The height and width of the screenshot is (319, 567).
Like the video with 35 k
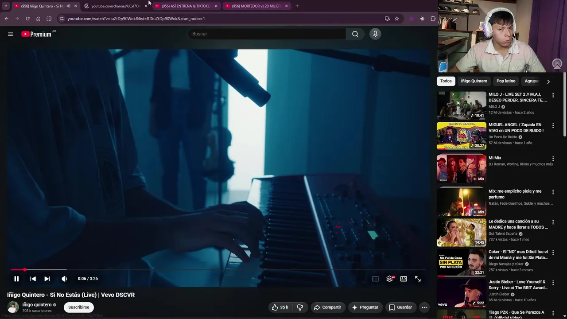280,307
